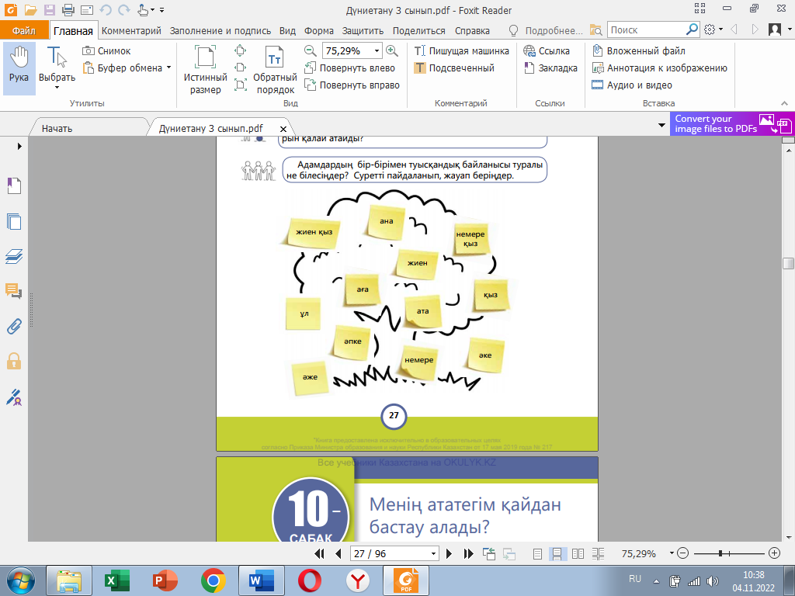Open search settings gear dropdown
This screenshot has width=795, height=596.
(x=713, y=30)
